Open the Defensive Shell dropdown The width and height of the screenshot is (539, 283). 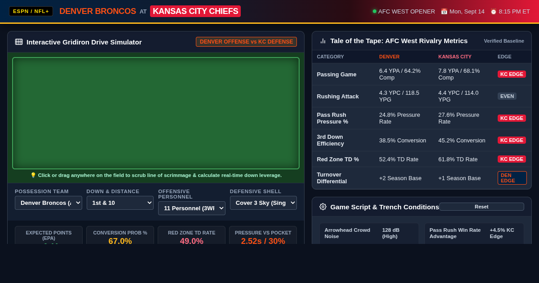tap(263, 203)
